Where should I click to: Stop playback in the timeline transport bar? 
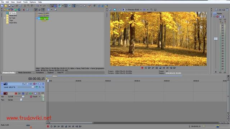66,126
